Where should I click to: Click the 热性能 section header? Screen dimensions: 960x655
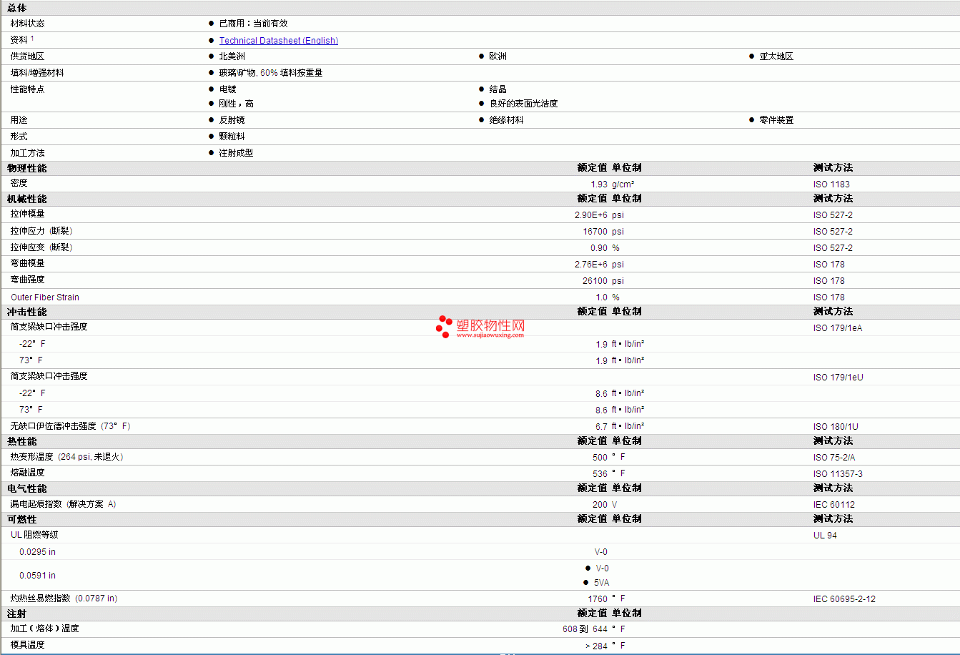click(x=22, y=441)
